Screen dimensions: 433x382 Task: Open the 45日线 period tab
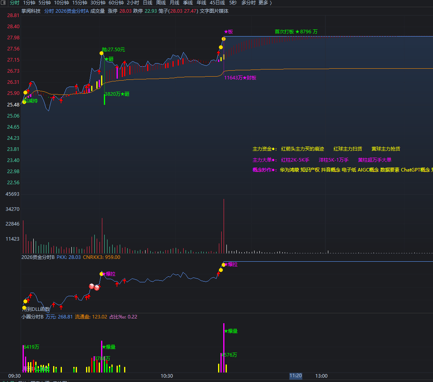(x=217, y=3)
